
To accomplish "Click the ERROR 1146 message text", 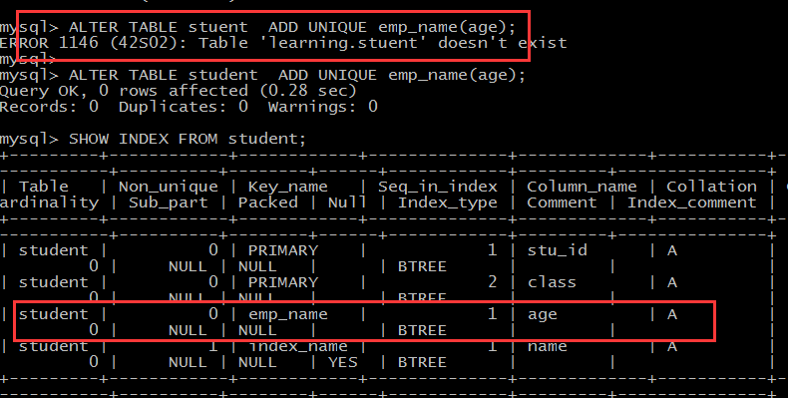I will pos(283,43).
